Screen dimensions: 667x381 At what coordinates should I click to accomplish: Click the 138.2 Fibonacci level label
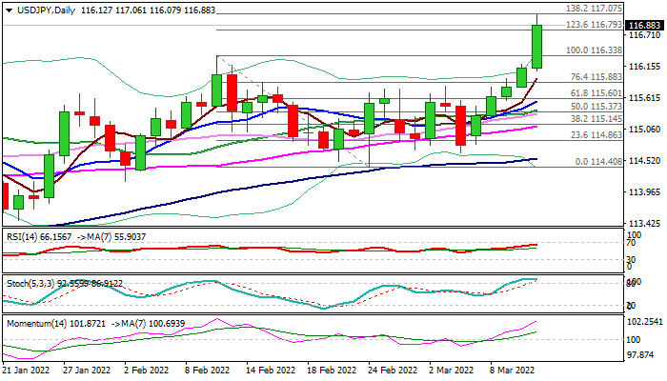tap(593, 8)
